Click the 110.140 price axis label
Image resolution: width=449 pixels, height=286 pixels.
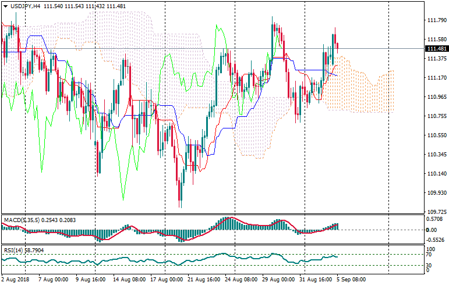pyautogui.click(x=437, y=174)
